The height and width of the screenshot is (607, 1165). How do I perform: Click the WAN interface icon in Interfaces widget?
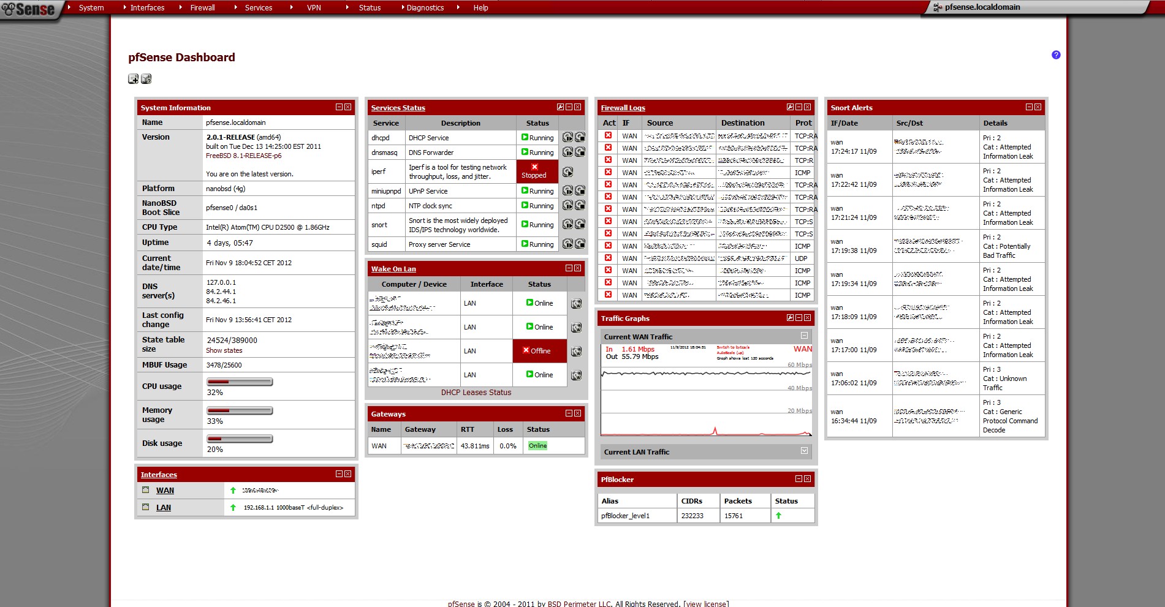point(146,490)
